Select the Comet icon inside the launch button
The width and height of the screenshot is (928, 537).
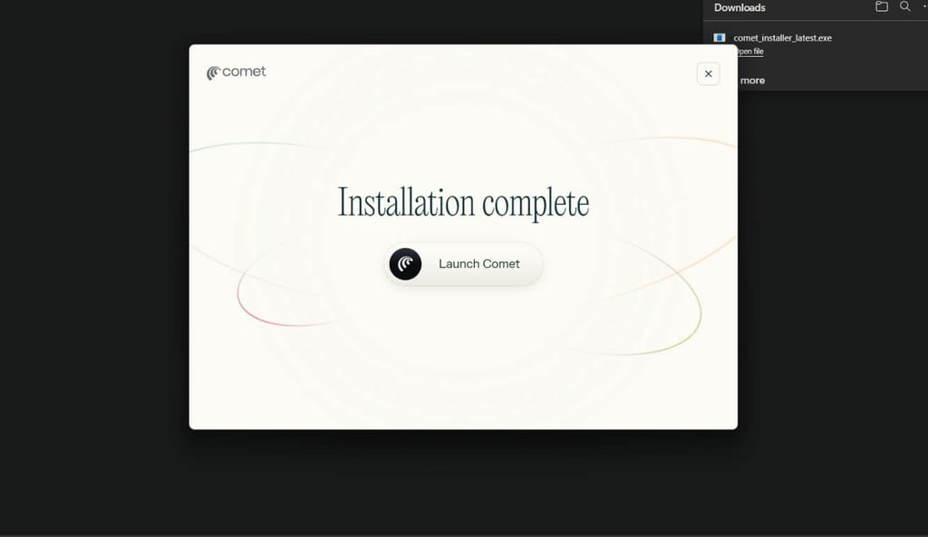point(405,264)
